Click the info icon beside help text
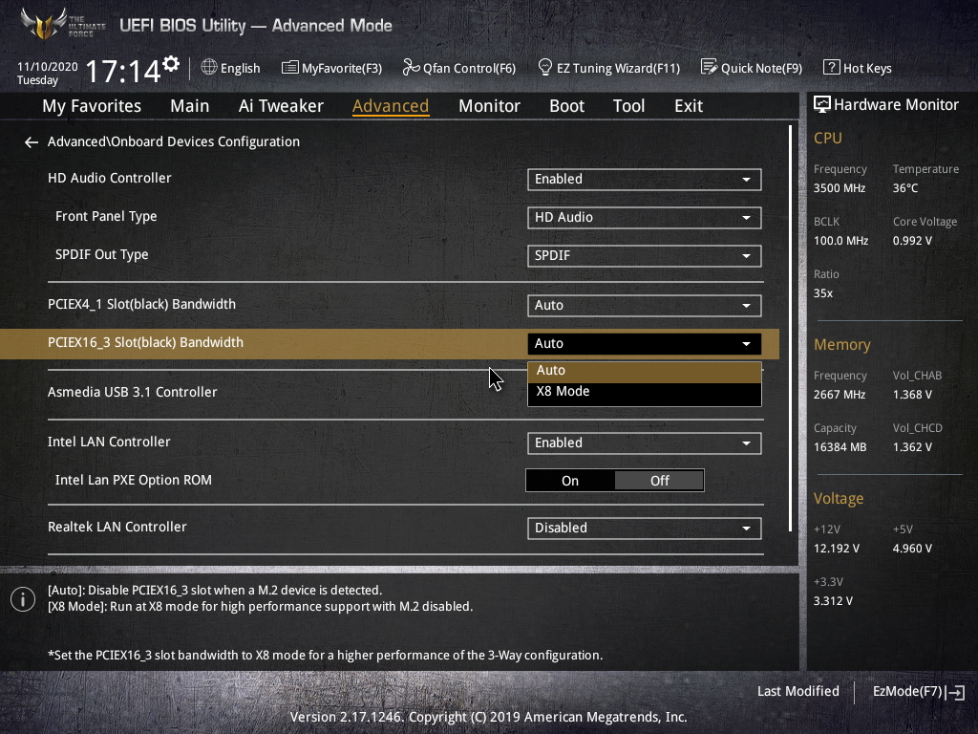 (x=23, y=599)
